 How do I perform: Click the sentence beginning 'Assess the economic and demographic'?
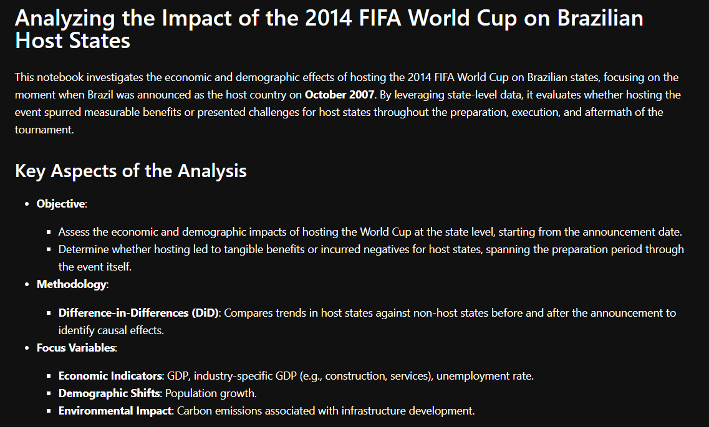(370, 232)
